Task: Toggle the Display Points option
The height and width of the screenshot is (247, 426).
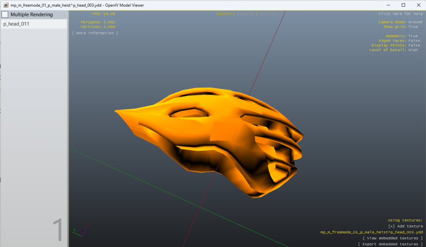Action: pos(414,46)
